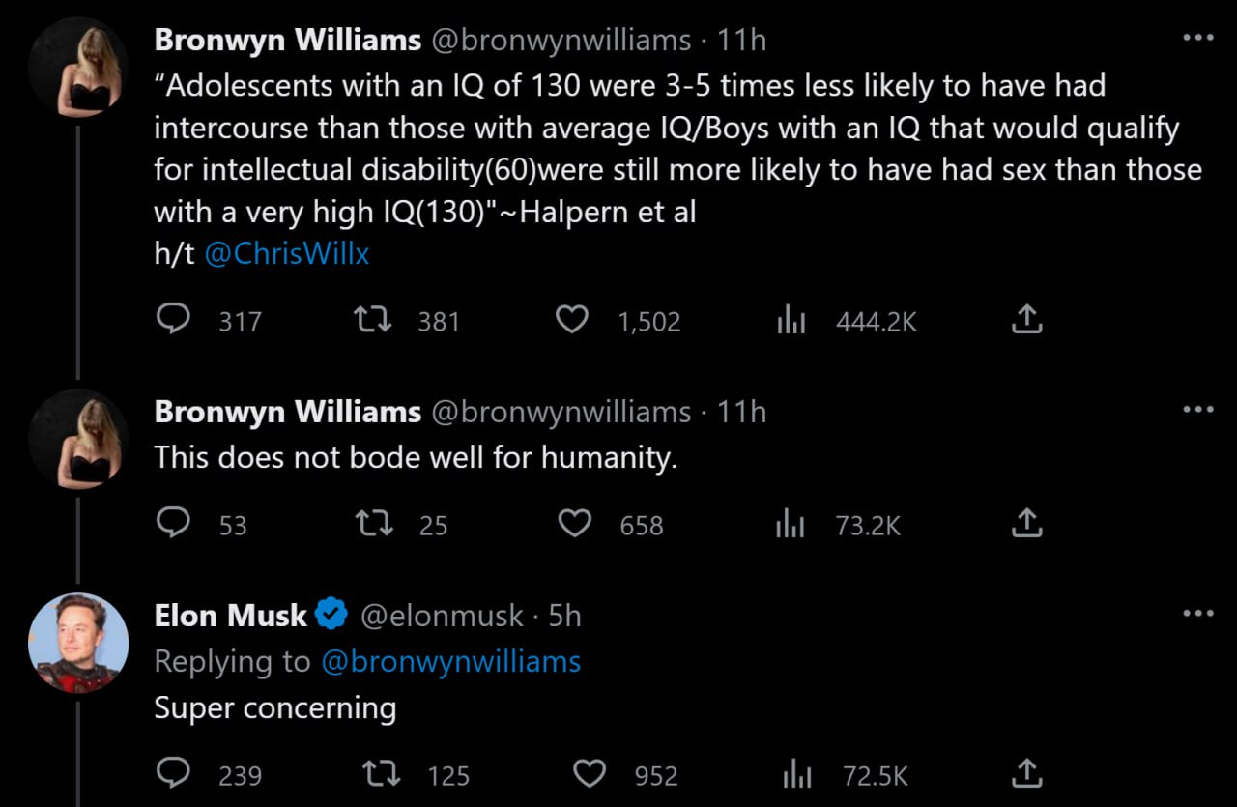Like the tweet with 1,502 likes
The width and height of the screenshot is (1237, 807).
coord(574,319)
